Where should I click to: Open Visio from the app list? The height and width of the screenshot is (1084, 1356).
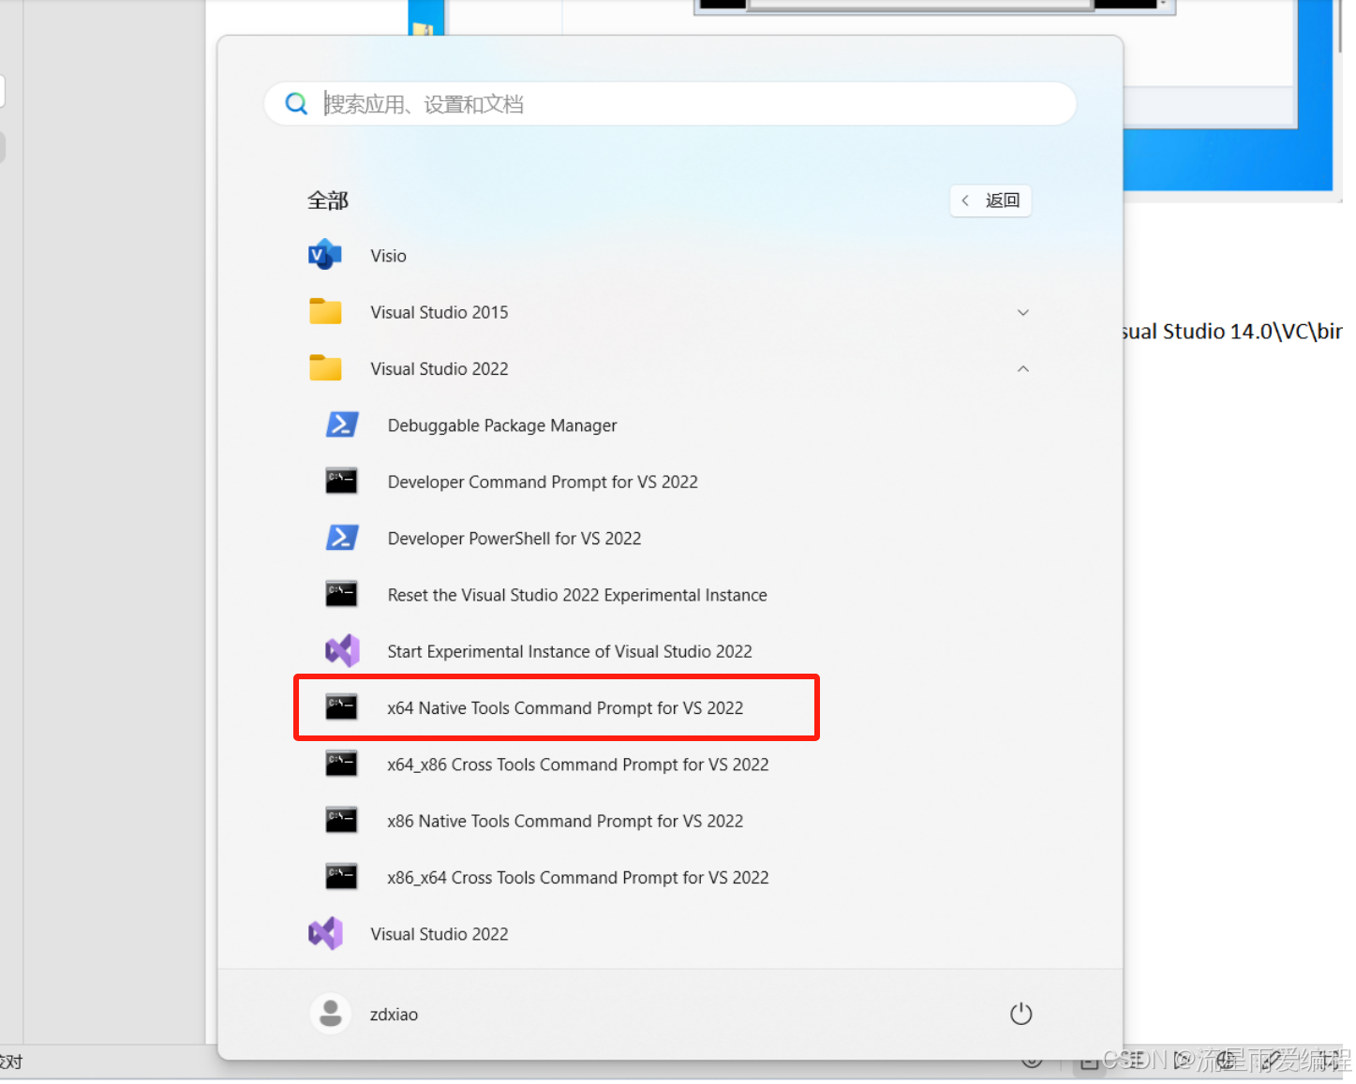(388, 256)
